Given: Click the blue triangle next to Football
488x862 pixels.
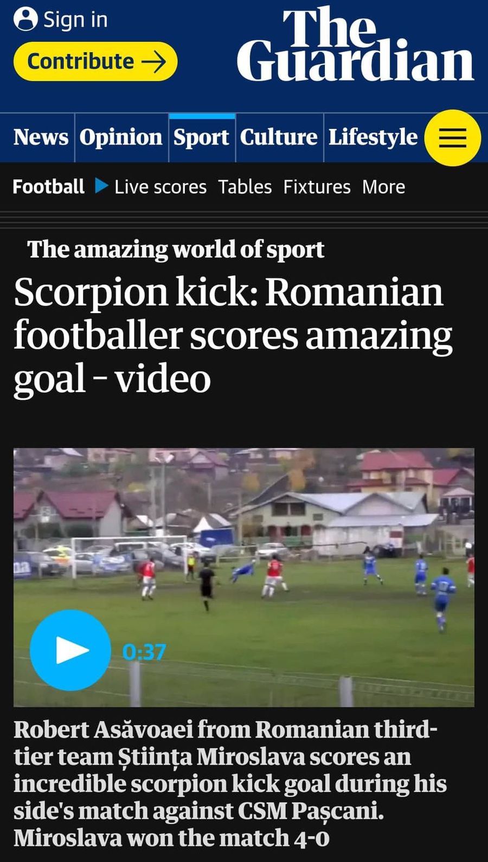Looking at the screenshot, I should pos(101,186).
